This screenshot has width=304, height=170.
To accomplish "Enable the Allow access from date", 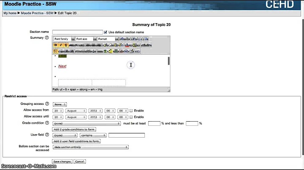I will tap(131, 111).
